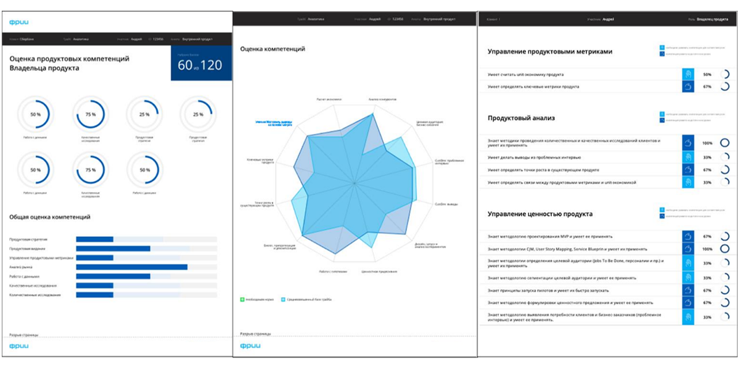Click the ФРИИ logo at top left
The height and width of the screenshot is (368, 740).
tap(18, 23)
